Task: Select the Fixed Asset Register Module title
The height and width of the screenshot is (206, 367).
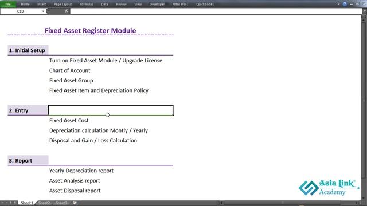Action: coord(91,30)
